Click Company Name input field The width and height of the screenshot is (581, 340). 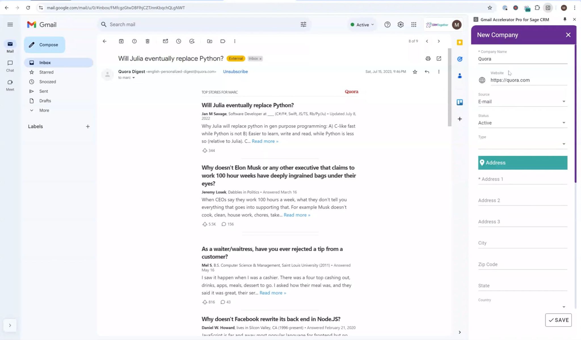tap(522, 59)
